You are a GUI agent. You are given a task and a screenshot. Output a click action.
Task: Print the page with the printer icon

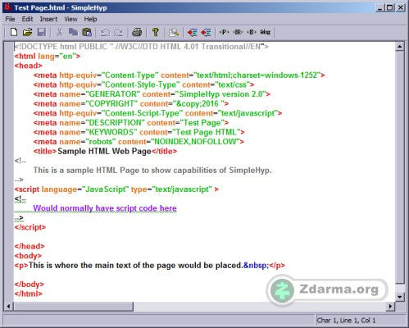click(137, 32)
